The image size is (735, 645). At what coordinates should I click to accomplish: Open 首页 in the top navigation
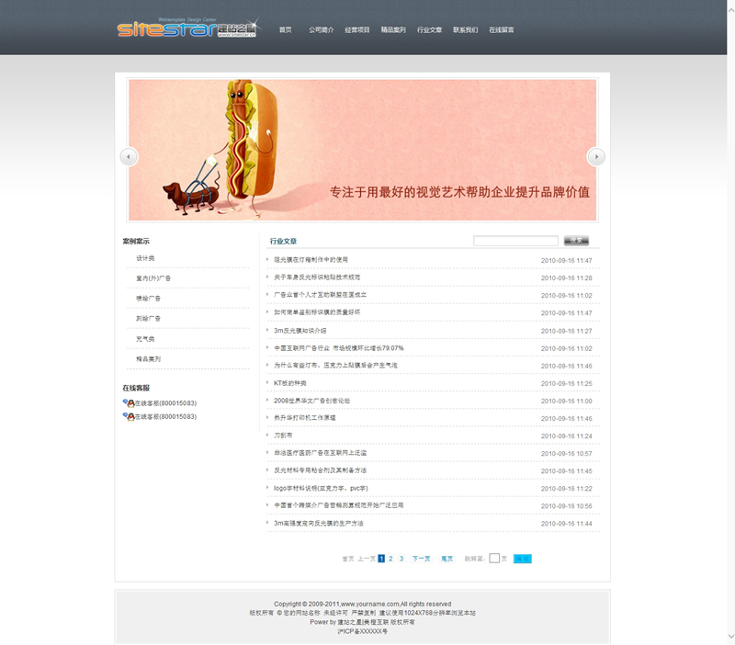tap(286, 30)
